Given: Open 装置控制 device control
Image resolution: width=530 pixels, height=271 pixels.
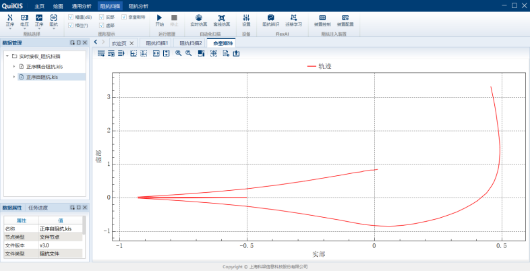Looking at the screenshot, I should click(322, 19).
